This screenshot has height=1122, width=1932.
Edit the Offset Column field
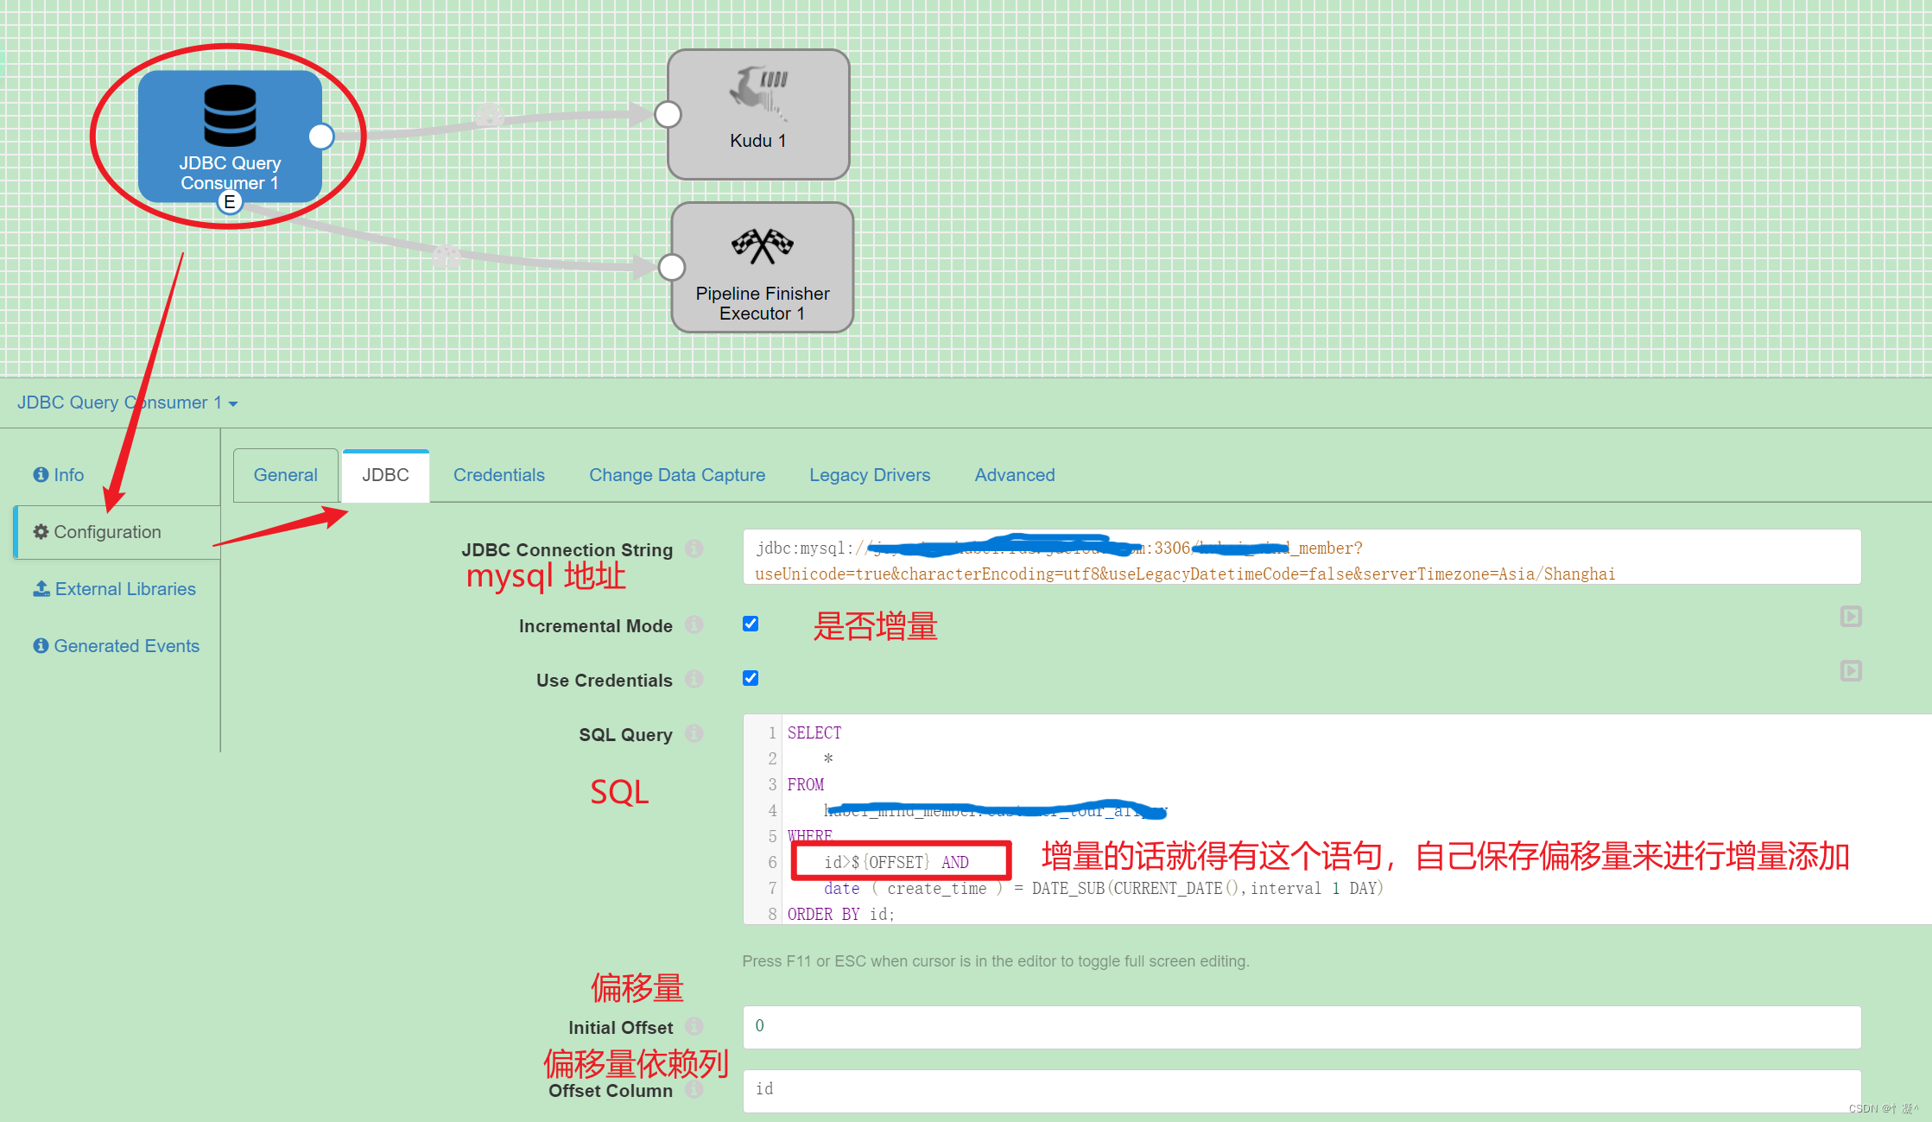click(x=1302, y=1090)
